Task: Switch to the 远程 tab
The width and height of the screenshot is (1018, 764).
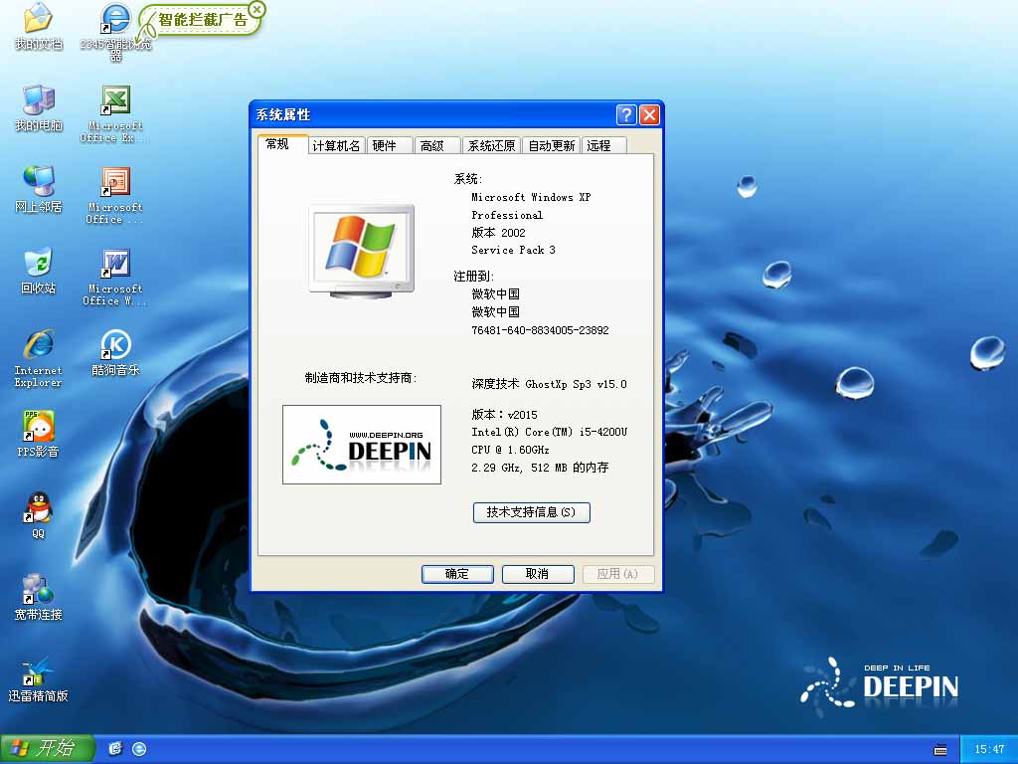Action: pos(603,145)
